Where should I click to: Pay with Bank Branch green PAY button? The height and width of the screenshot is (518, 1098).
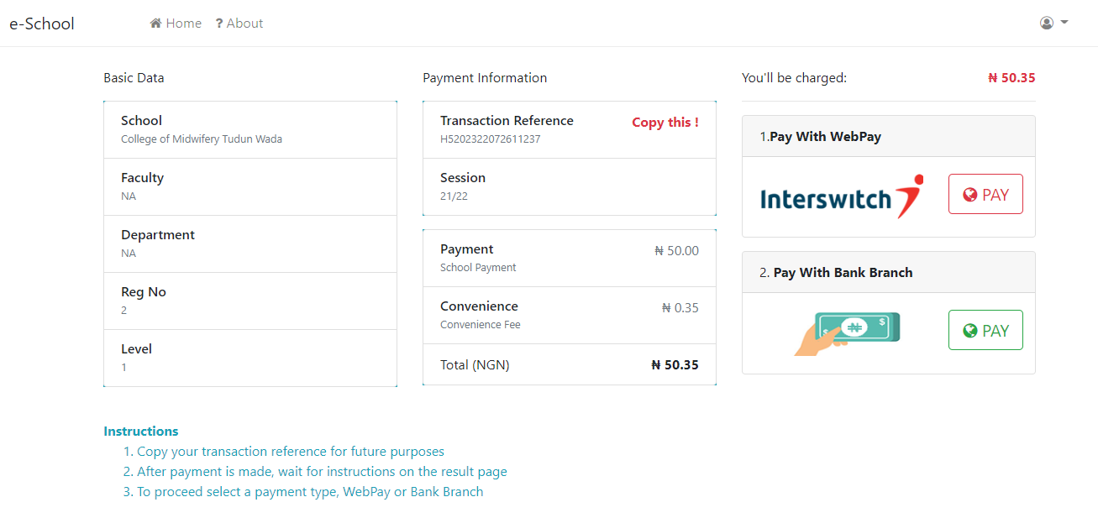coord(985,330)
